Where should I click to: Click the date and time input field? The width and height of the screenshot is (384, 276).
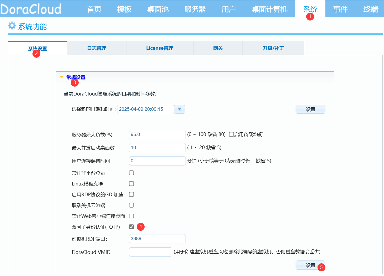pyautogui.click(x=145, y=109)
